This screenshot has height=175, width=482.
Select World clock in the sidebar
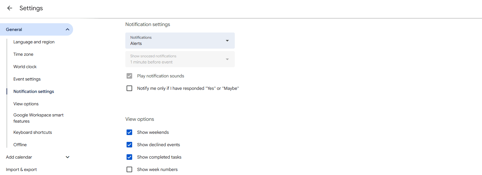(x=25, y=67)
